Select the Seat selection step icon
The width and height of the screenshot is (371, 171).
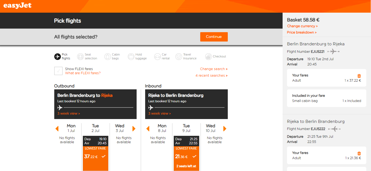(80, 57)
